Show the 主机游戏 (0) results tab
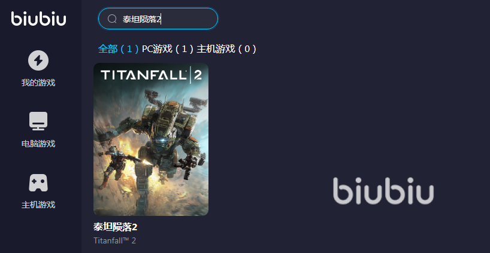490x253 pixels. point(226,49)
